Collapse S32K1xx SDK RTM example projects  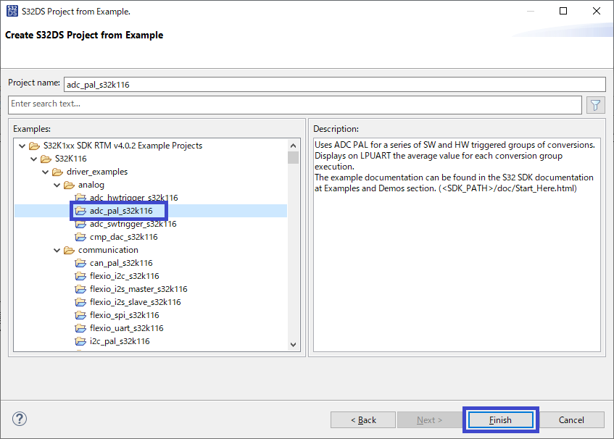[x=22, y=146]
